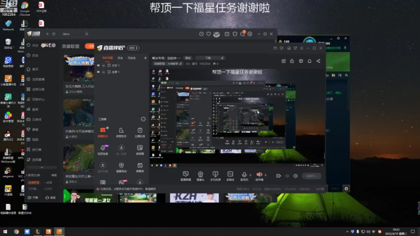Viewport: 420px width, 236px height.
Task: Open the 视频连麦 tool
Action: pyautogui.click(x=103, y=150)
